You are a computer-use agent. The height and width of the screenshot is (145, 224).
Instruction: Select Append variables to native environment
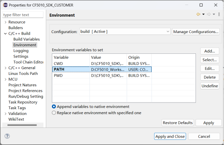click(54, 107)
